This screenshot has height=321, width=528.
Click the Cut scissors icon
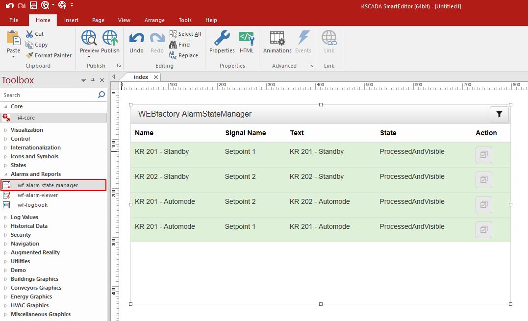point(29,34)
